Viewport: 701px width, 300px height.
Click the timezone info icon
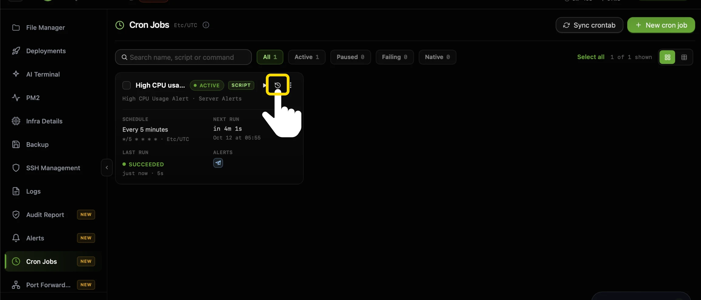coord(206,25)
